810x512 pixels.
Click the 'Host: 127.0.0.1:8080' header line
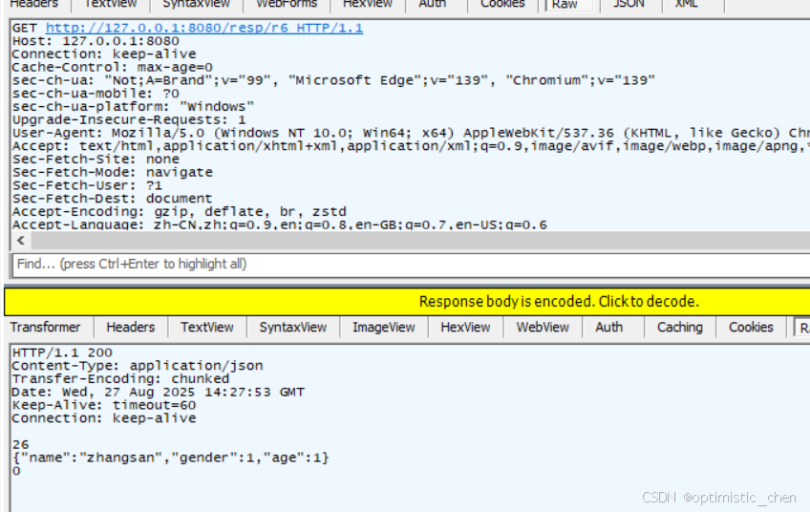coord(96,41)
